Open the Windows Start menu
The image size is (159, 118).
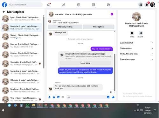(3, 110)
